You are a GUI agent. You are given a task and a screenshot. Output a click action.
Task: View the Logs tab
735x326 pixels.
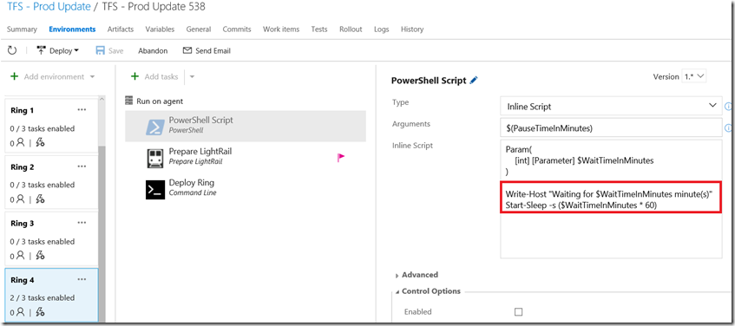coord(382,29)
